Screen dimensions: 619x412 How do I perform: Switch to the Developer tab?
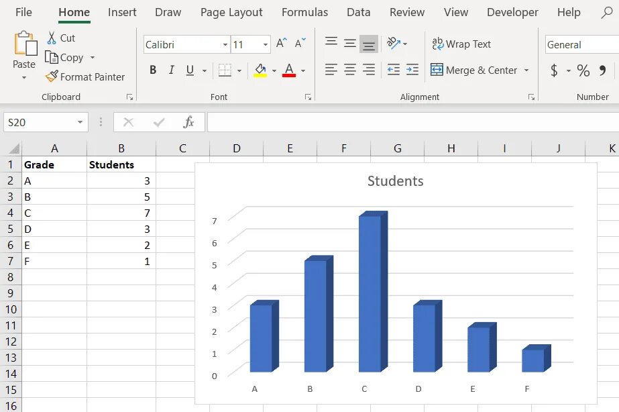click(x=512, y=12)
